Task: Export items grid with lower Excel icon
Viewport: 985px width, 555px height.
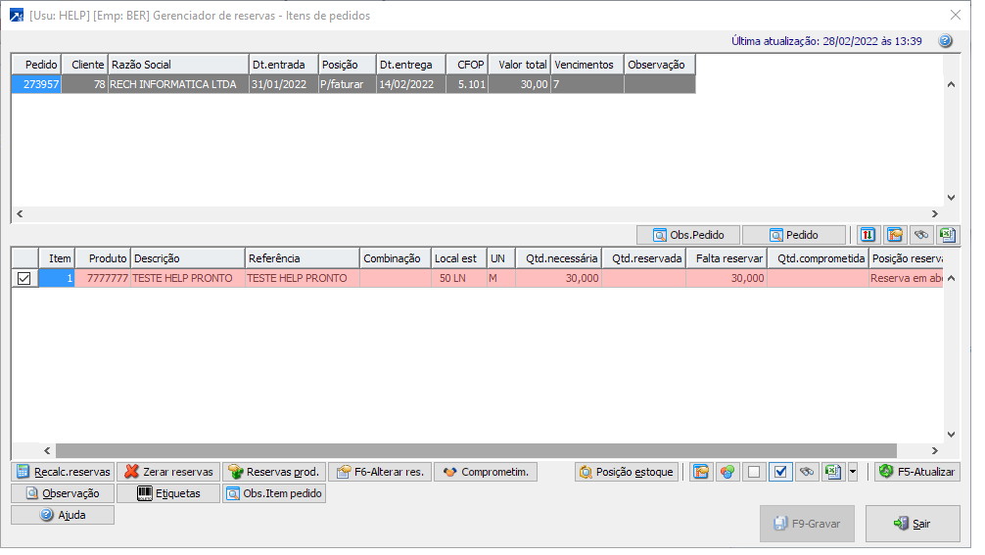Action: pyautogui.click(x=833, y=472)
